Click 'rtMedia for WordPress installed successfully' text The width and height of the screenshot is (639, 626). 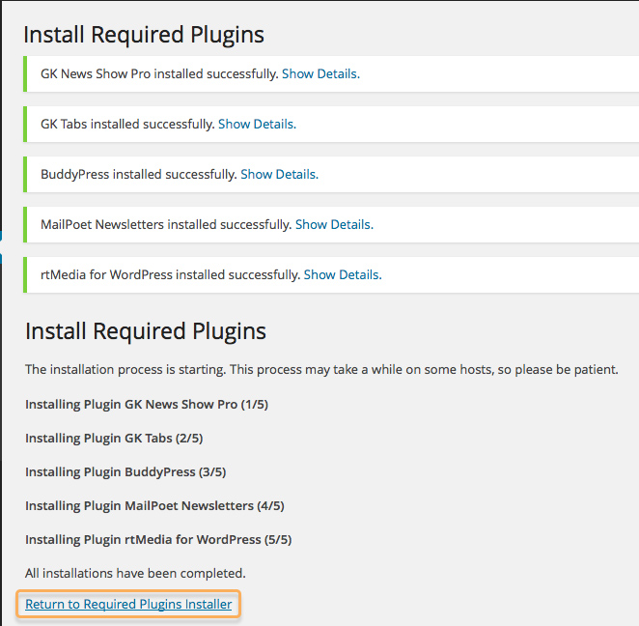click(170, 274)
